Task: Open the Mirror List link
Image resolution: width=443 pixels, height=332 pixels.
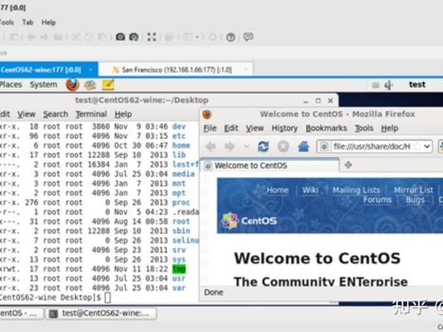Action: 413,190
